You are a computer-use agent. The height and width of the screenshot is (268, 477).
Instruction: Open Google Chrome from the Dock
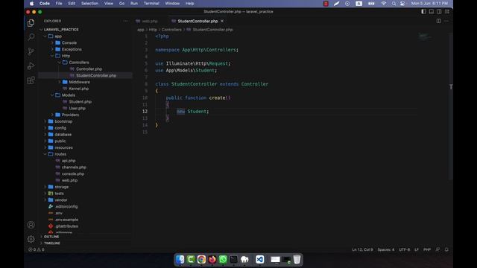(201, 260)
